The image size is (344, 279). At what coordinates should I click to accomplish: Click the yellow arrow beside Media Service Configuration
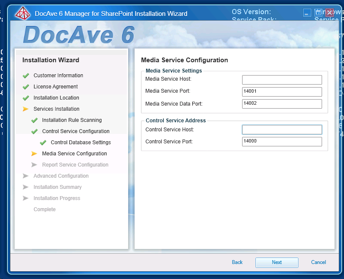[34, 154]
